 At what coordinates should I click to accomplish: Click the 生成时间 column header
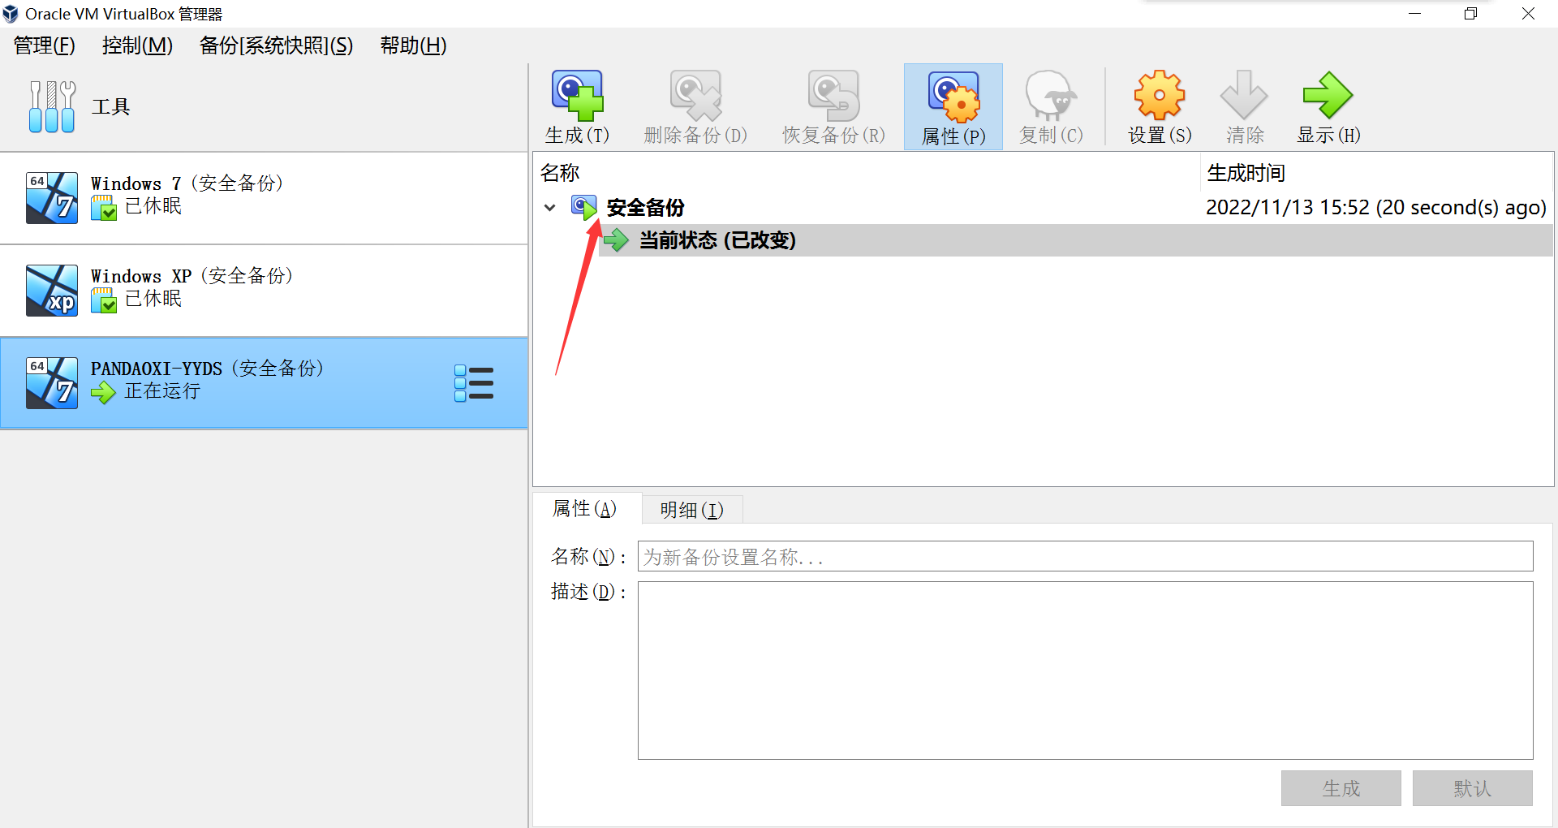[x=1377, y=173]
